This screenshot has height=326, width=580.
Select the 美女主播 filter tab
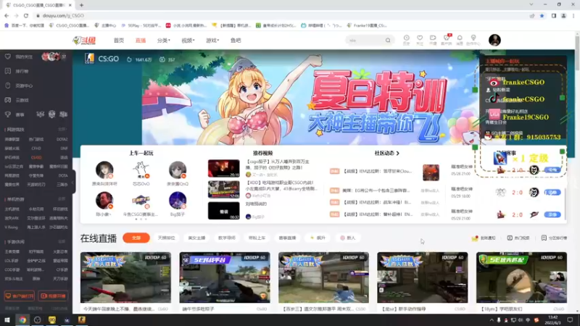coord(196,238)
